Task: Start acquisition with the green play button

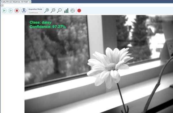Action: coord(4,11)
